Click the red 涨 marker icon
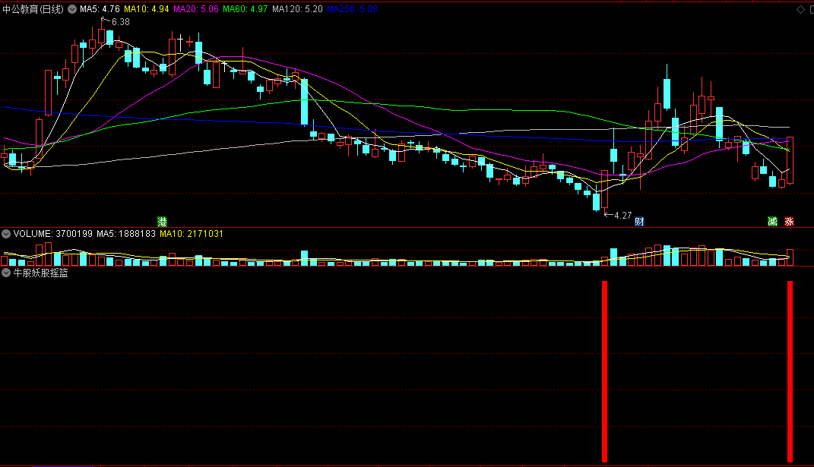The image size is (814, 467). (789, 222)
